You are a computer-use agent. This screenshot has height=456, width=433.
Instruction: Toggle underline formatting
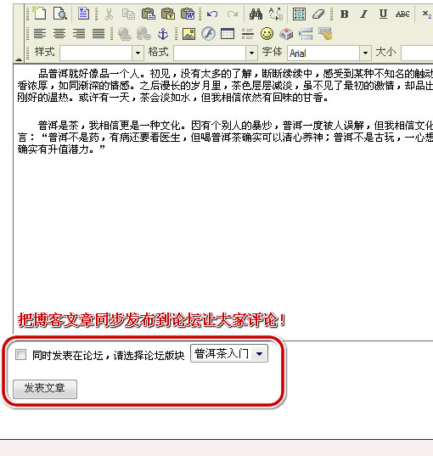[383, 14]
